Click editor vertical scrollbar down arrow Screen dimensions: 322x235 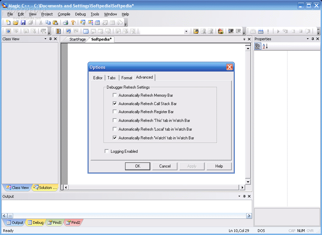click(248, 182)
